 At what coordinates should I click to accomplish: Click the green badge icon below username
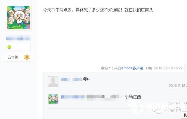(x=9, y=47)
